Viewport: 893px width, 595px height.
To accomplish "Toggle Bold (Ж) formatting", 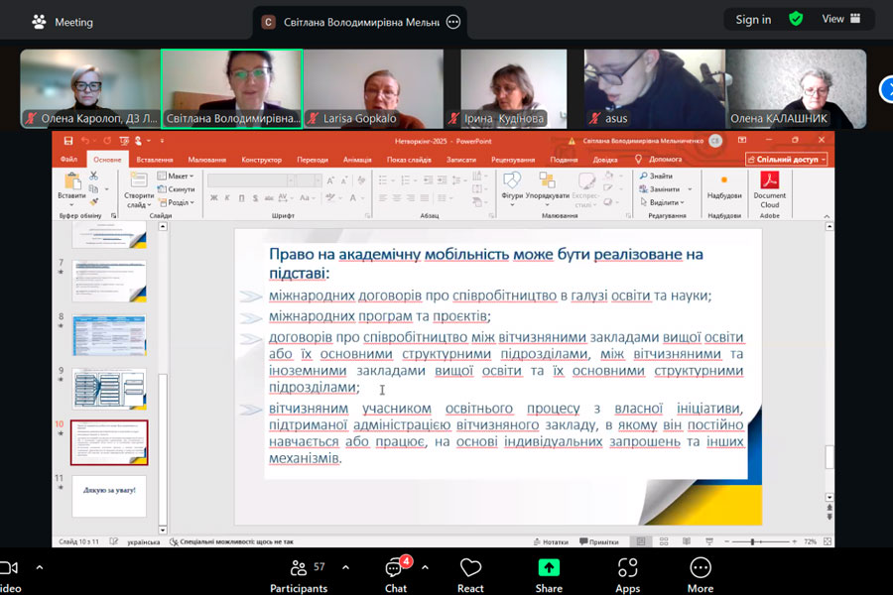I will (213, 198).
